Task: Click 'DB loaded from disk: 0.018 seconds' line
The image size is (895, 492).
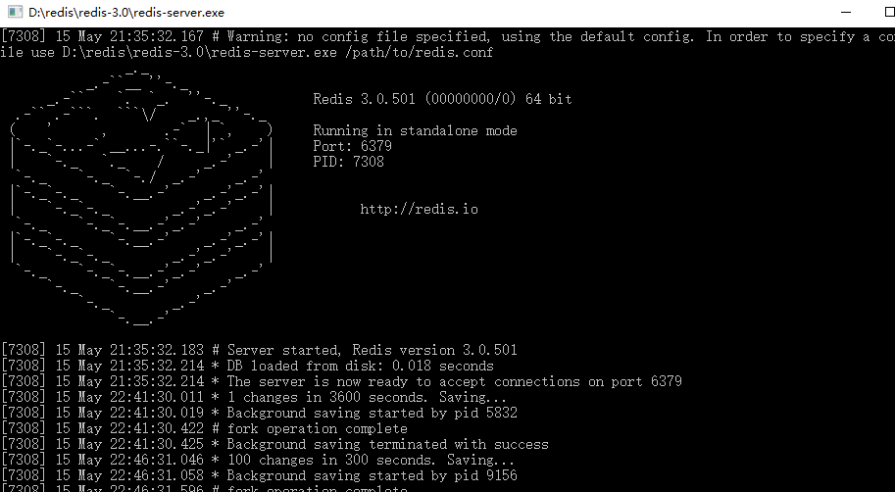Action: (247, 366)
